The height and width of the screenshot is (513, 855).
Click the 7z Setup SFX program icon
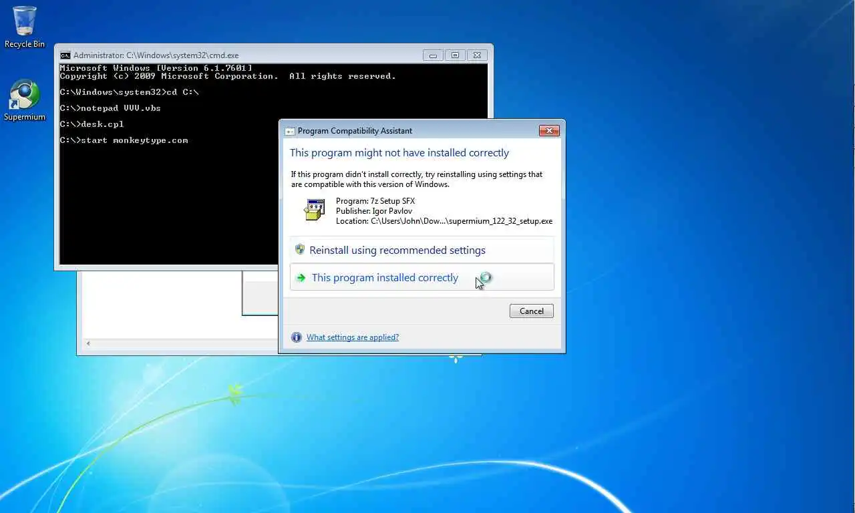(314, 210)
